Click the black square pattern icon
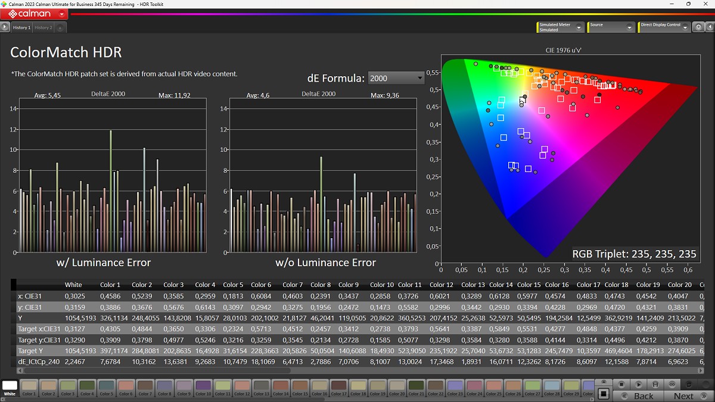The image size is (715, 402). [x=603, y=394]
